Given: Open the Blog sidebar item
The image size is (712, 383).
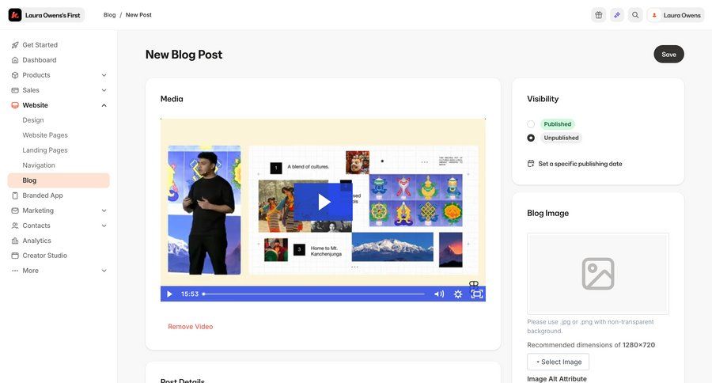Looking at the screenshot, I should (x=59, y=180).
